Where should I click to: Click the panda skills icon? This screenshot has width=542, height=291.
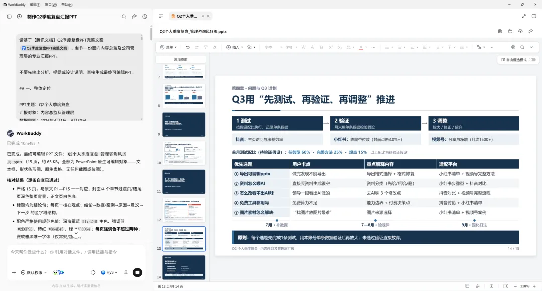pyautogui.click(x=58, y=273)
